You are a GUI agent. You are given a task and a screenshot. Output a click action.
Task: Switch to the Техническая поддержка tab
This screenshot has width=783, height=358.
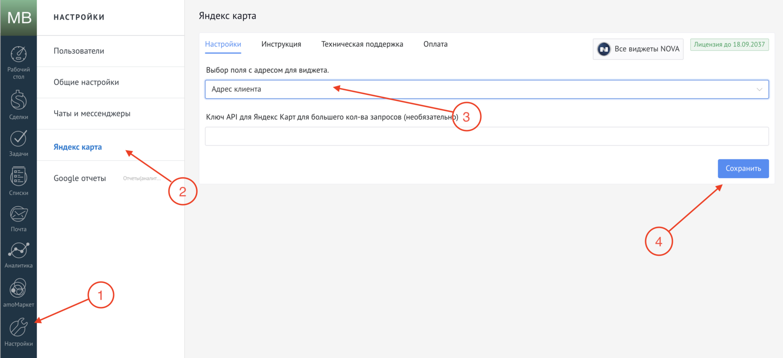point(362,44)
